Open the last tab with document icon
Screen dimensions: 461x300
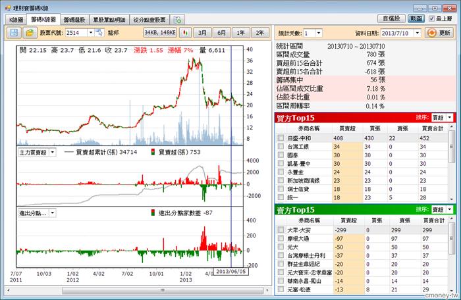(178, 20)
